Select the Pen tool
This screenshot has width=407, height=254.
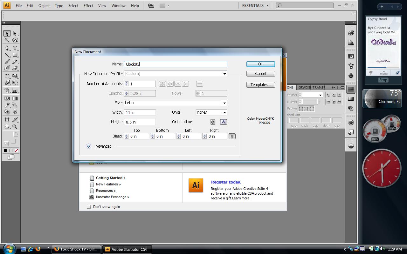pyautogui.click(x=7, y=48)
